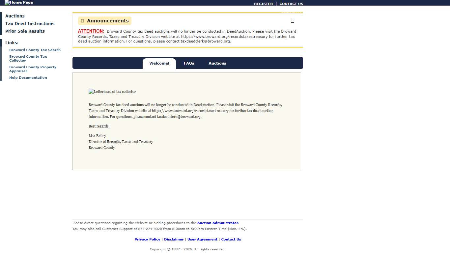Click the Announcements megaphone icon
The height and width of the screenshot is (253, 450).
(x=83, y=20)
